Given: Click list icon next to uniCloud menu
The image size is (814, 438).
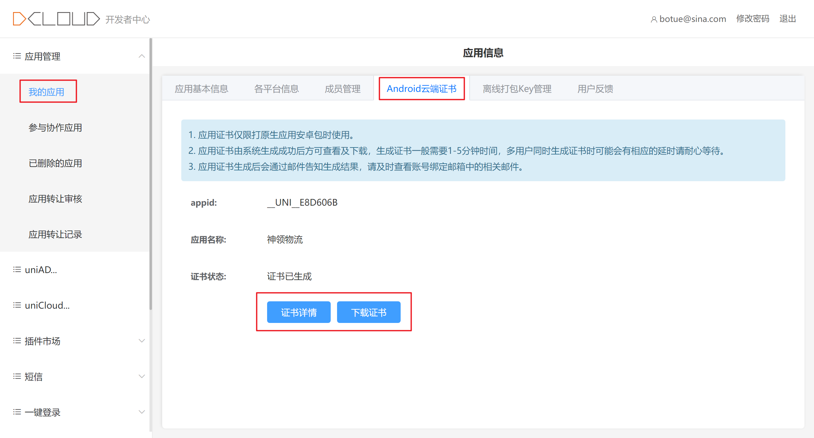Looking at the screenshot, I should click(x=17, y=305).
